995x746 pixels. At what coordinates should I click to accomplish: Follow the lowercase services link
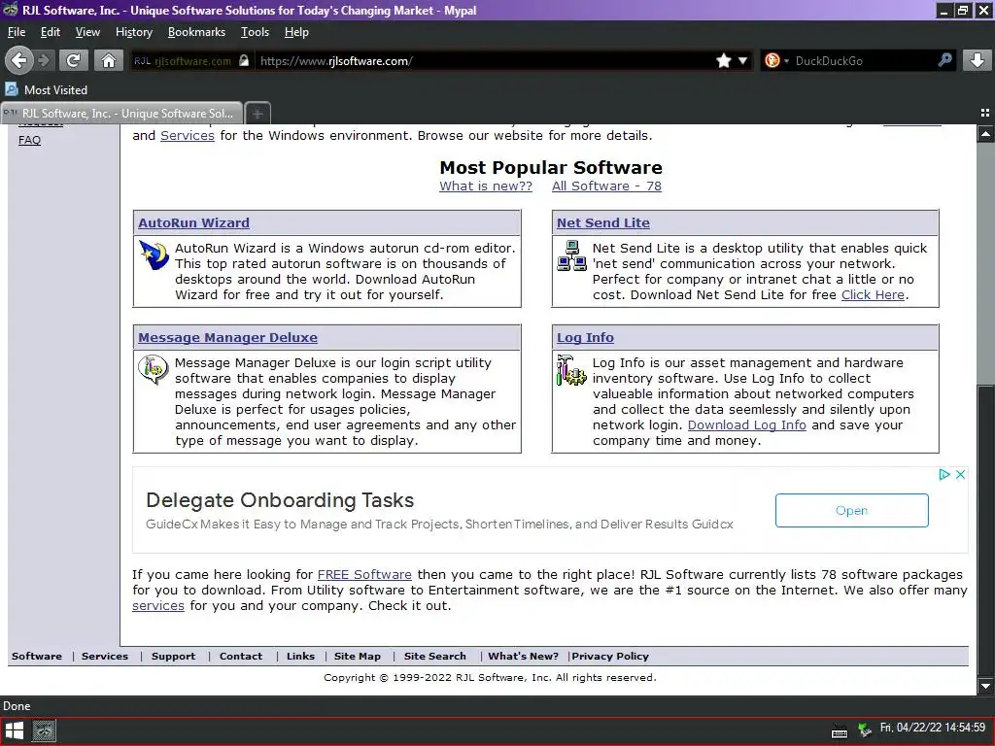158,606
